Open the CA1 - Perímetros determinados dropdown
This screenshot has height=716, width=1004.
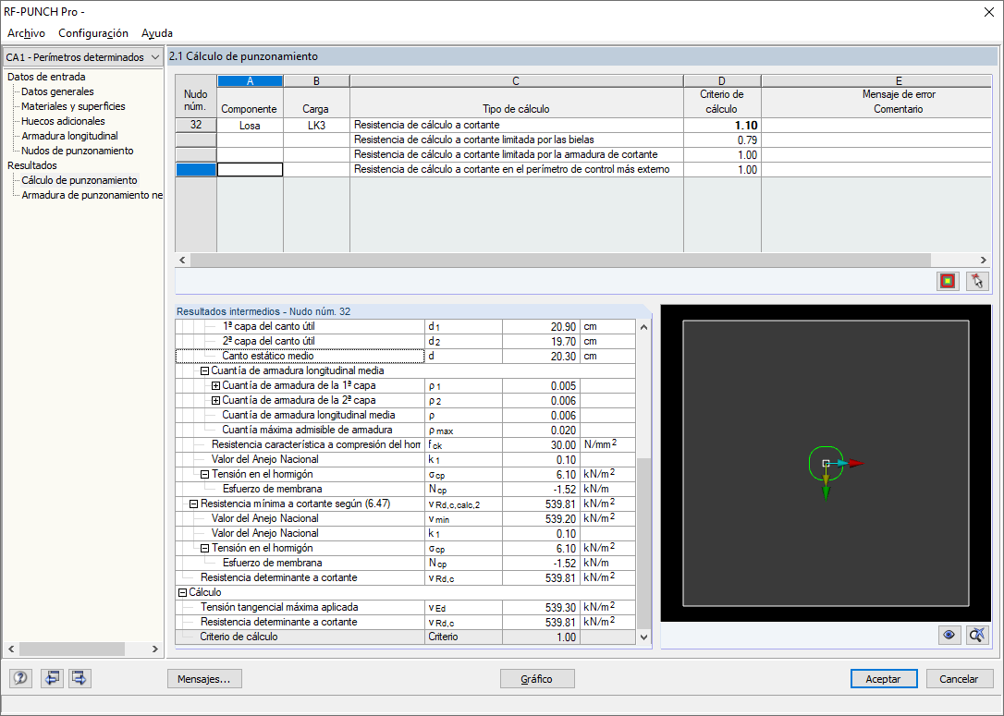tap(82, 57)
